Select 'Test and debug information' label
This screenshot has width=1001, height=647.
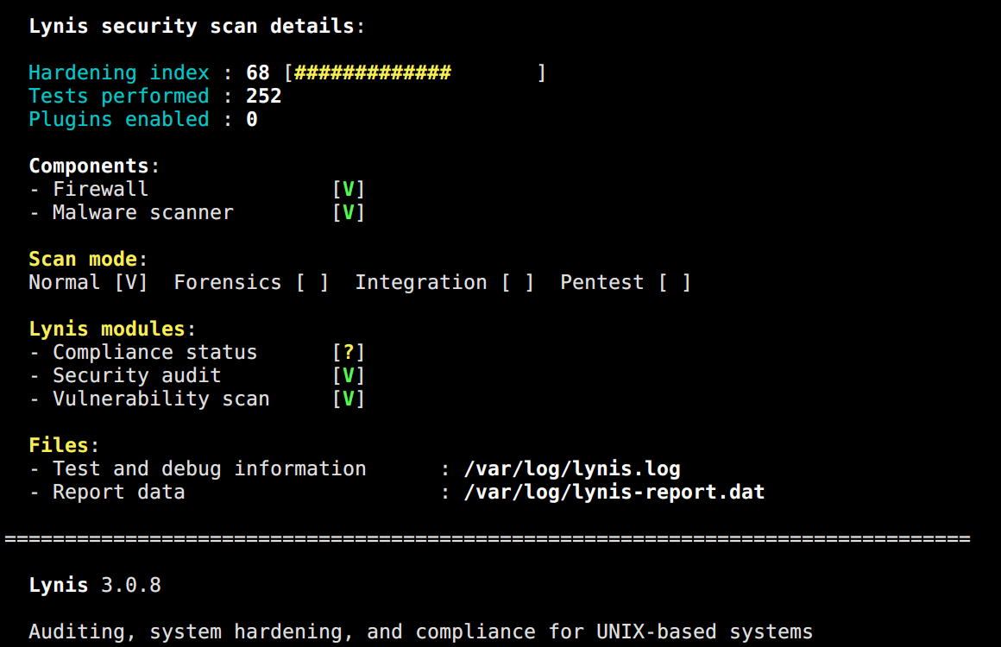point(210,469)
